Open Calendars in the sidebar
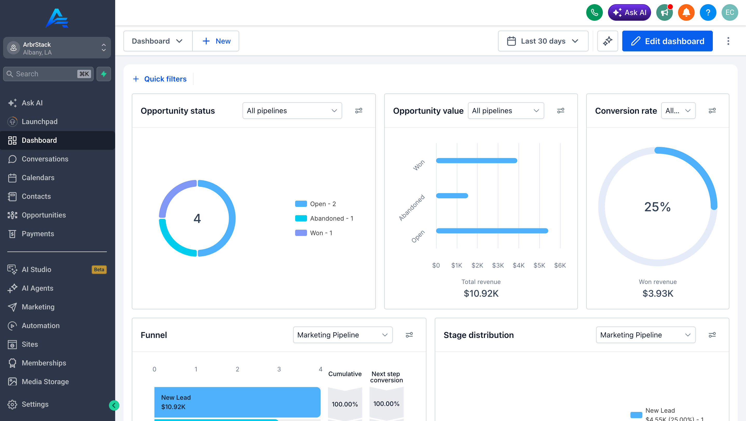The height and width of the screenshot is (421, 746). [x=57, y=178]
